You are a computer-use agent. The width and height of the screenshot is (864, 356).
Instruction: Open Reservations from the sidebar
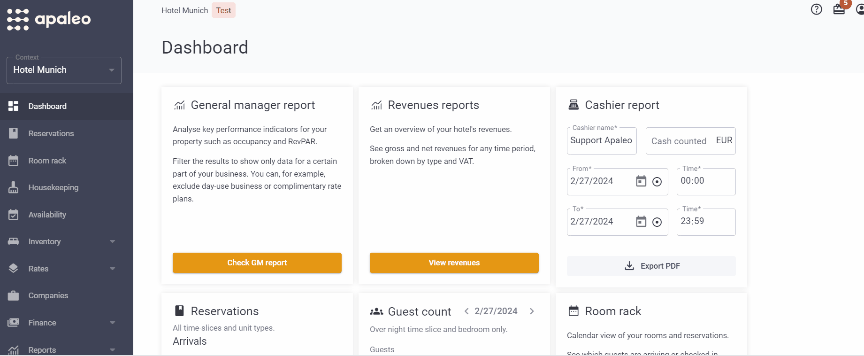[51, 133]
